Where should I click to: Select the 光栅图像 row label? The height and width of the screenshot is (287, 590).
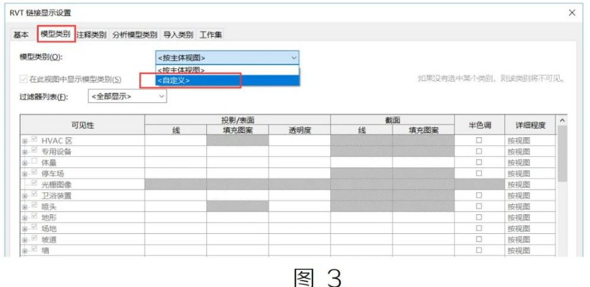click(x=56, y=185)
